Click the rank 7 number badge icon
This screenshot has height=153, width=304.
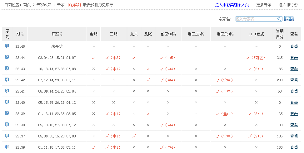pyautogui.click(x=7, y=113)
